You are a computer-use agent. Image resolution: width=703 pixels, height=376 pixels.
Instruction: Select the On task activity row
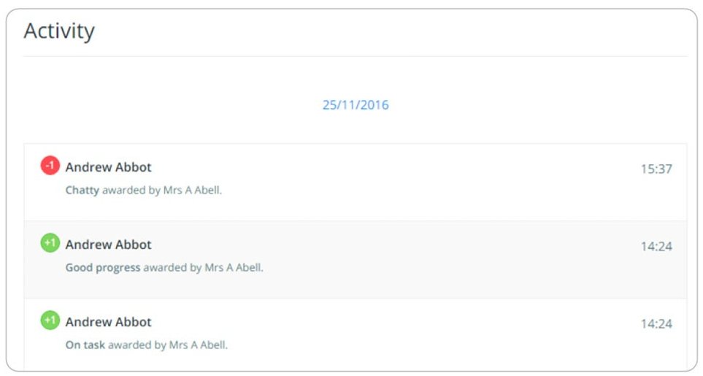point(355,334)
